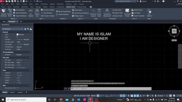Viewport: 182px width, 102px height.
Task: Run the Auto Number tool
Action: [x=47, y=13]
